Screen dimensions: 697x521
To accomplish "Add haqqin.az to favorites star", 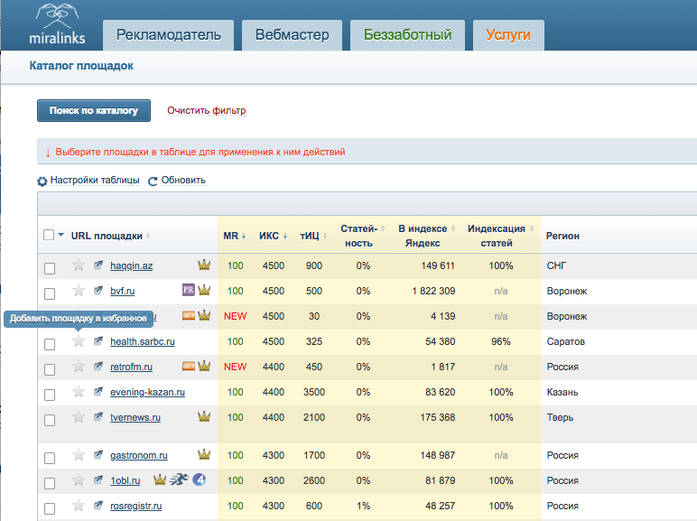I will [x=79, y=265].
